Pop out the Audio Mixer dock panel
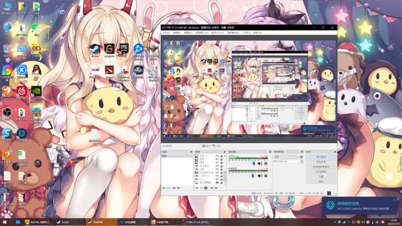402x226 pixels. tap(270, 152)
